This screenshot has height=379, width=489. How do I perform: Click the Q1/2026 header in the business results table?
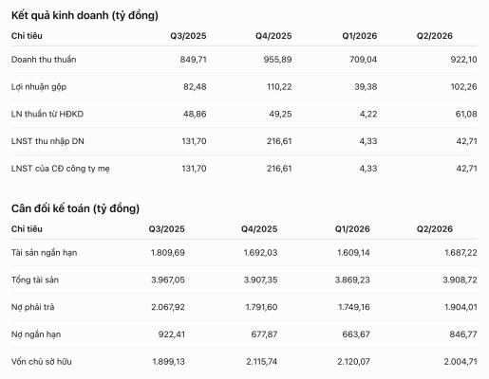tap(359, 36)
